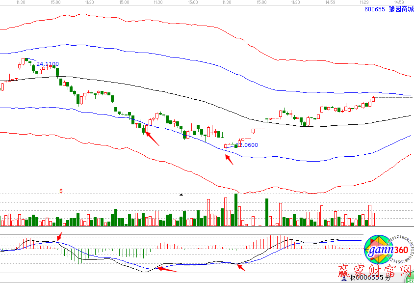This screenshot has height=283, width=414.
Task: Click leftmost red arrow in the candlestick chart
Action: 153,139
